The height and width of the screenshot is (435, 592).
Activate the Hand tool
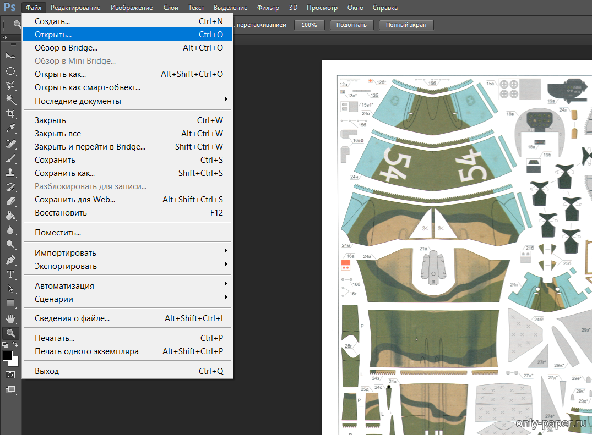point(10,318)
